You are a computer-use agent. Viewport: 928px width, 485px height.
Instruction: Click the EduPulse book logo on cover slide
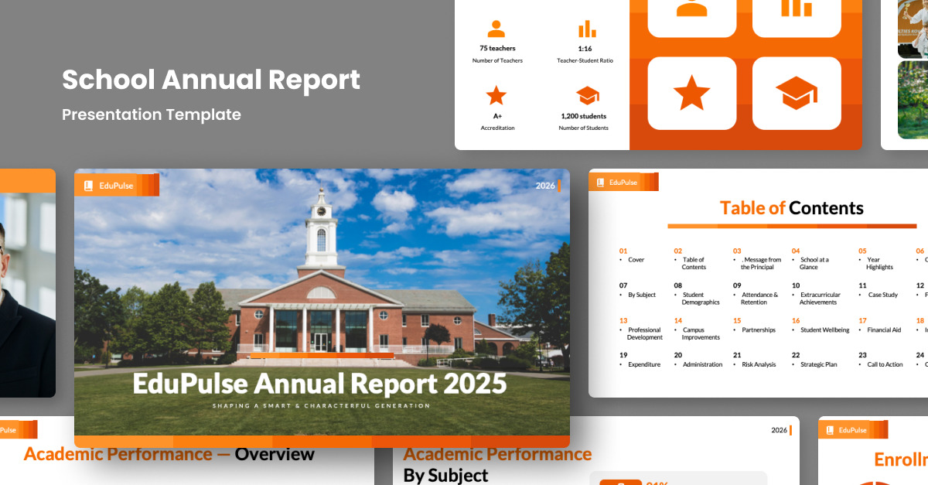pos(88,186)
